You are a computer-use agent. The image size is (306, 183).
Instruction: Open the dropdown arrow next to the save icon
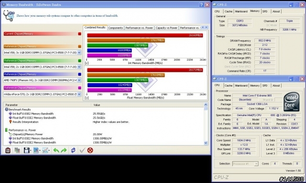click(x=31, y=151)
